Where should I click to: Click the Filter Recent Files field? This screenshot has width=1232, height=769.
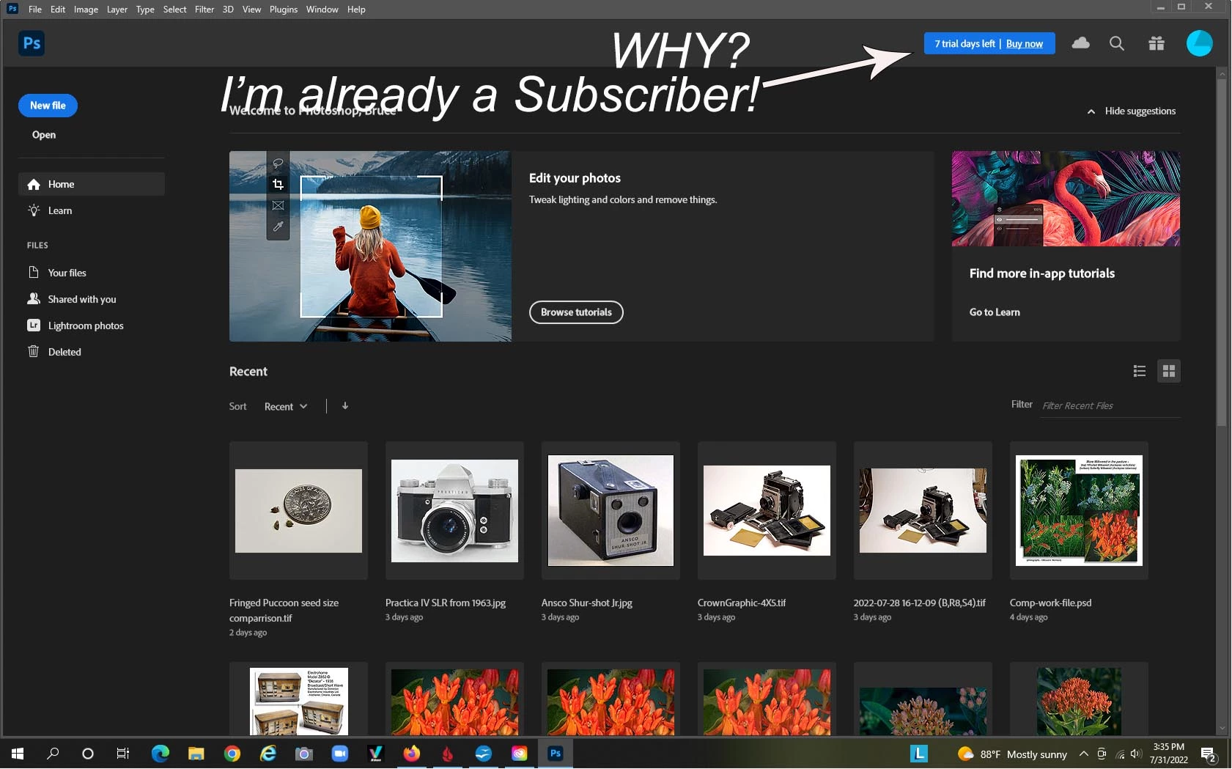(x=1110, y=405)
